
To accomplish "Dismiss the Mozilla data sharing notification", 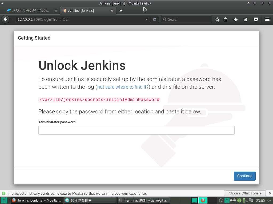I will (270, 193).
